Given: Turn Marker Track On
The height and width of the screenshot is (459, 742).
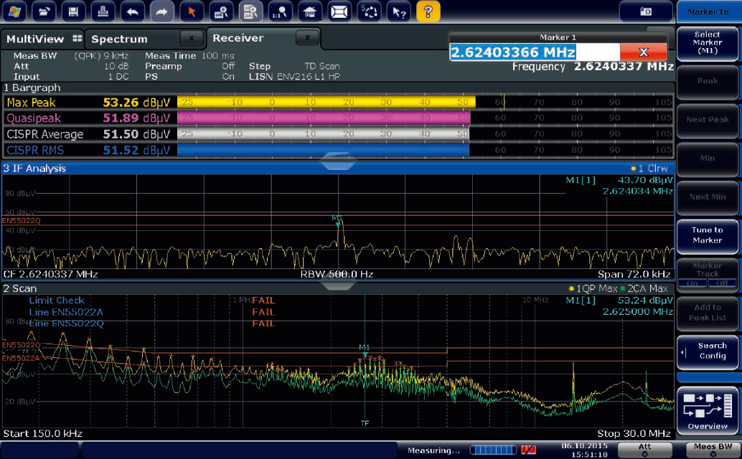Looking at the screenshot, I should click(692, 283).
